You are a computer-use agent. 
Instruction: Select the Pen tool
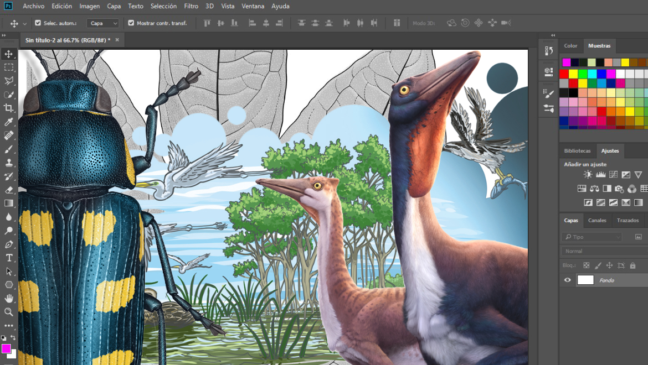[x=9, y=244]
